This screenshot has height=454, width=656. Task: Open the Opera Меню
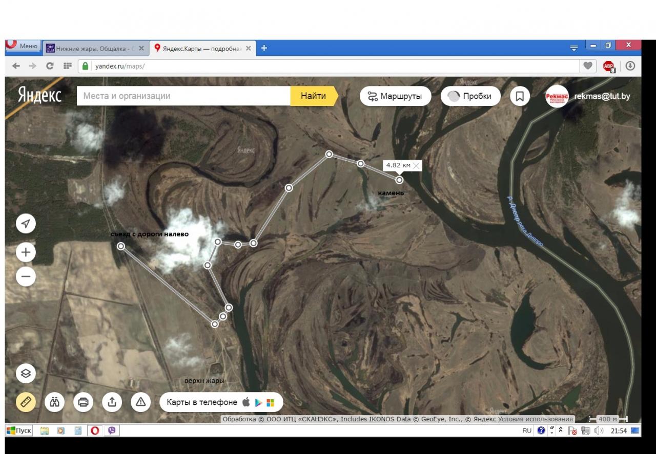(22, 46)
